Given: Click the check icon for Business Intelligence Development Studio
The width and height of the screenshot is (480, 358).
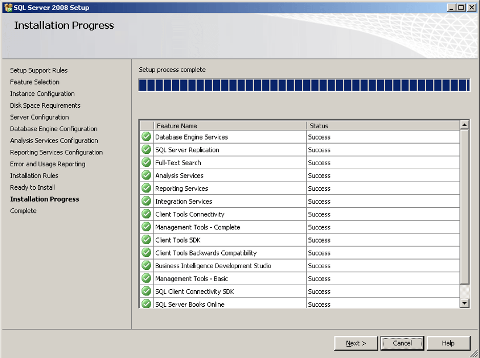Looking at the screenshot, I should pos(147,266).
